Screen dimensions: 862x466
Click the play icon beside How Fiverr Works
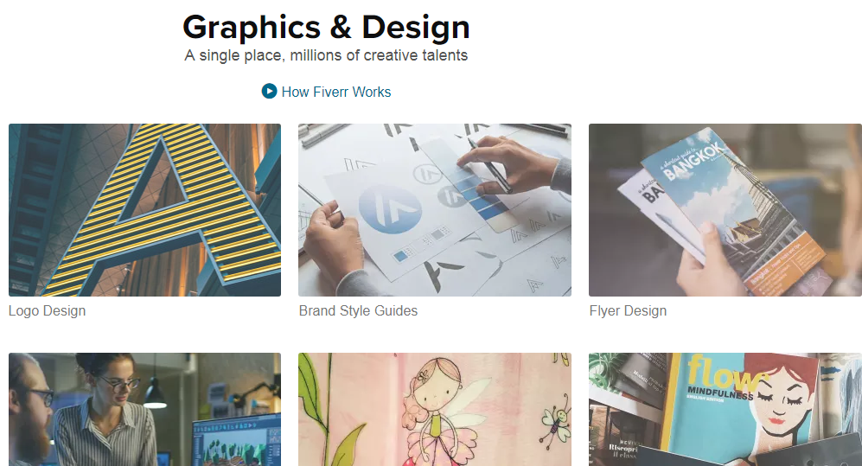click(269, 91)
